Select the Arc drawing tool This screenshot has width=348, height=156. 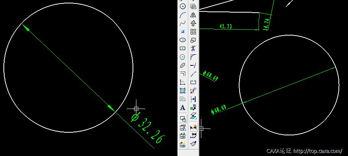[183, 15]
